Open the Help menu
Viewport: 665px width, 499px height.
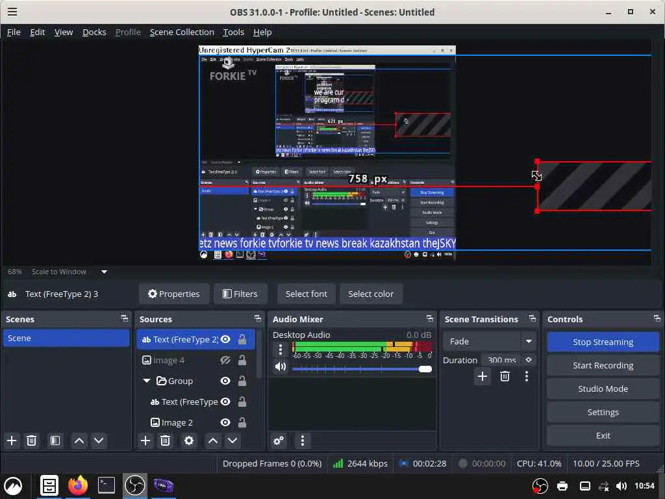[262, 32]
